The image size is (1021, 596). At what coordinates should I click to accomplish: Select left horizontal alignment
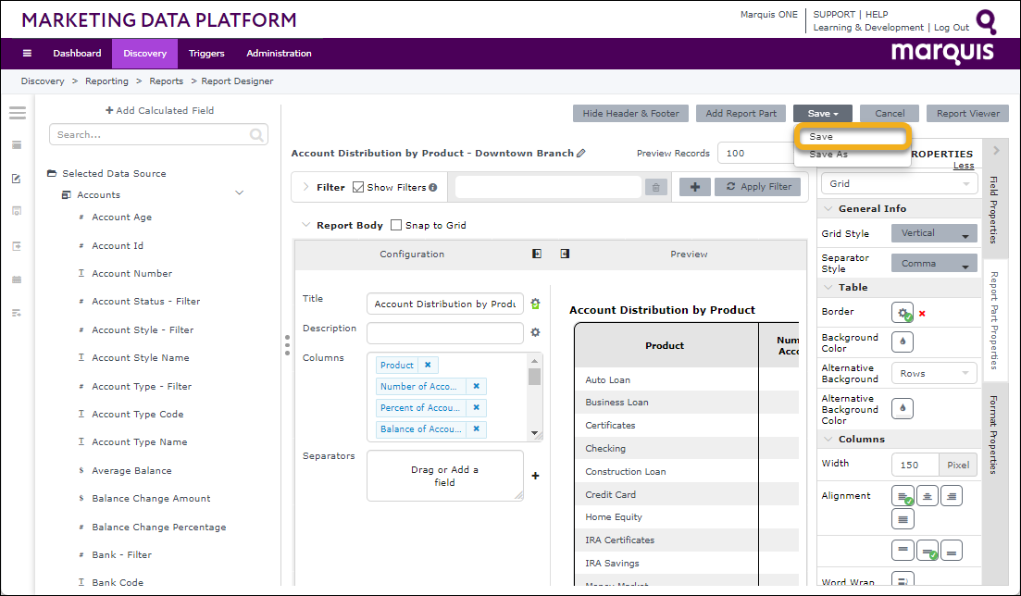903,496
